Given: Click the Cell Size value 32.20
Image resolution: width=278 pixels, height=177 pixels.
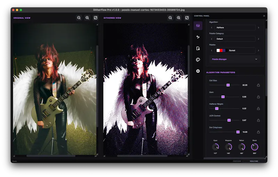Looking at the screenshot, I should (245, 85).
